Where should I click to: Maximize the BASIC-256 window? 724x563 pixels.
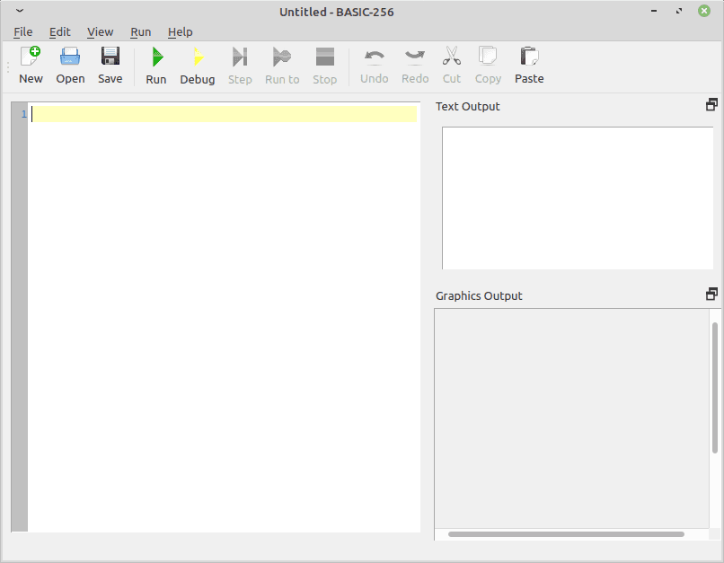pos(679,11)
